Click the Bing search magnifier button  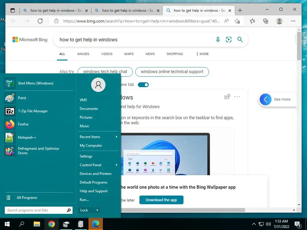coord(240,40)
